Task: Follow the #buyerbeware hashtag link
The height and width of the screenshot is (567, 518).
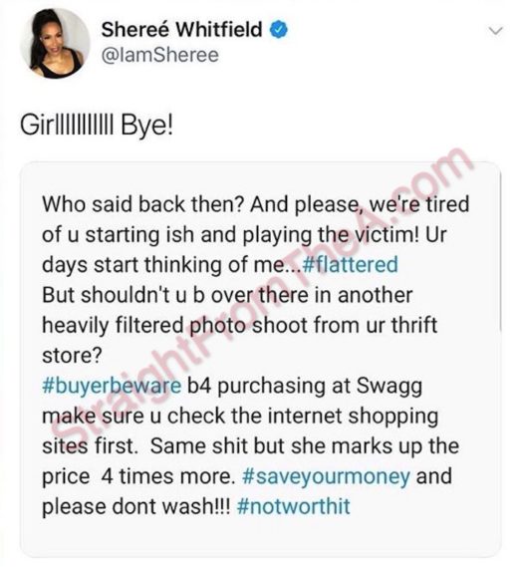Action: point(112,386)
